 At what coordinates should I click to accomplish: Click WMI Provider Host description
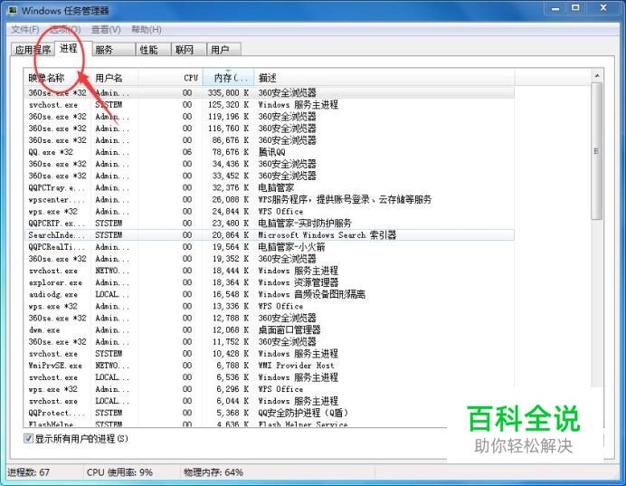(296, 366)
